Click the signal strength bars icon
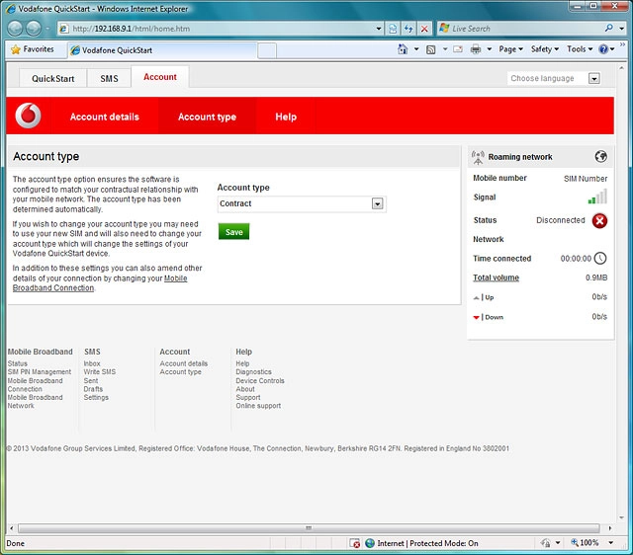This screenshot has width=633, height=555. (x=597, y=198)
